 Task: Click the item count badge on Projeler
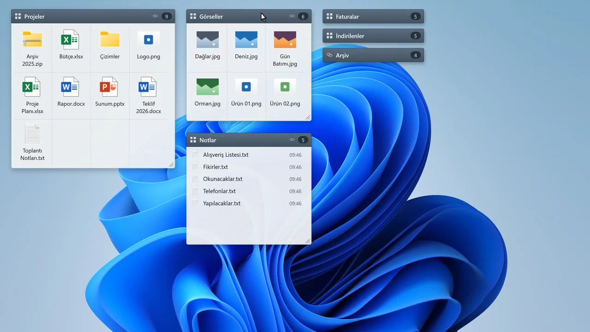(x=166, y=17)
